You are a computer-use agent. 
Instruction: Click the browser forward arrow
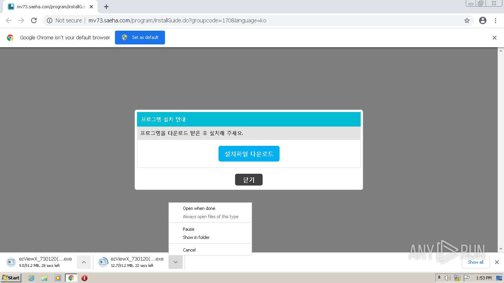pos(21,20)
